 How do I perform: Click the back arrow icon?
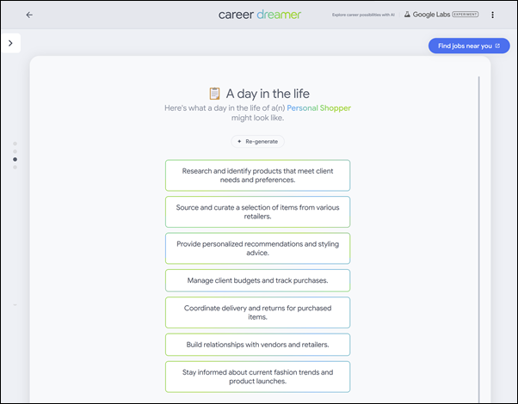pos(29,15)
